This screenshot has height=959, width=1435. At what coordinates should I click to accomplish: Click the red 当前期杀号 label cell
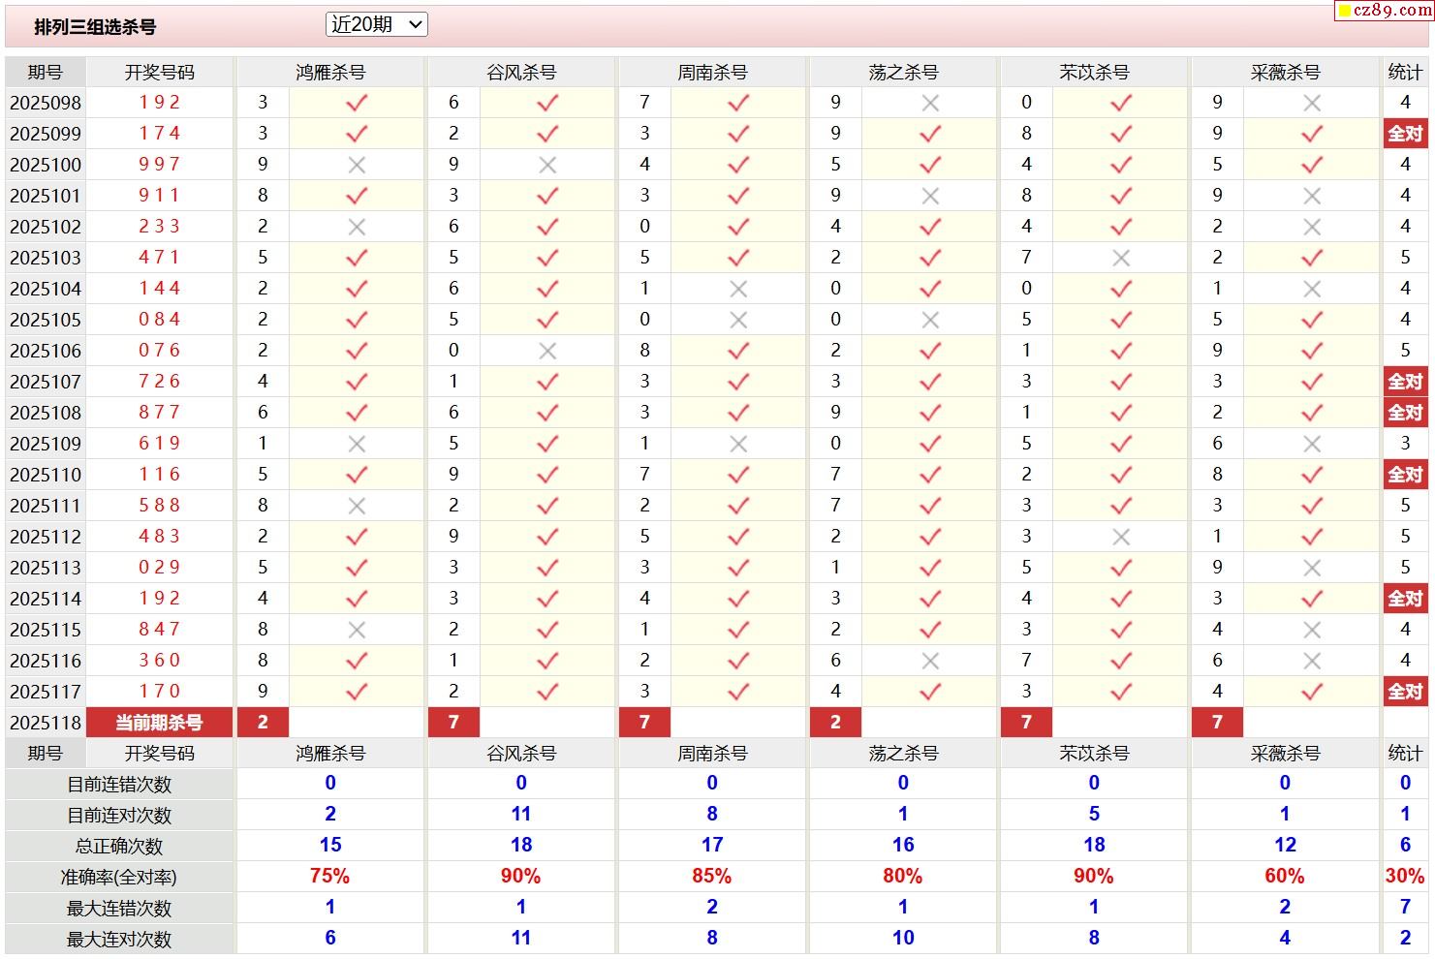(x=159, y=723)
